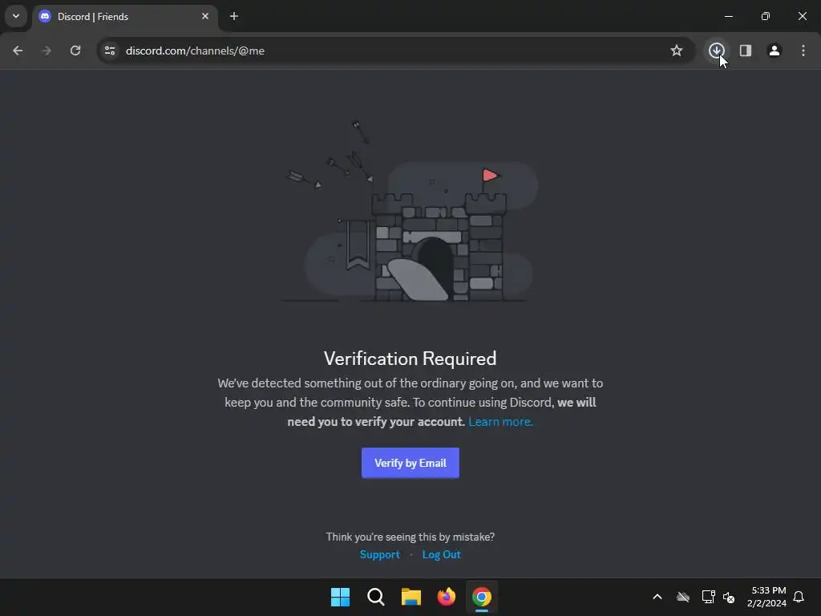Open a new browser tab
The image size is (821, 616).
(234, 16)
